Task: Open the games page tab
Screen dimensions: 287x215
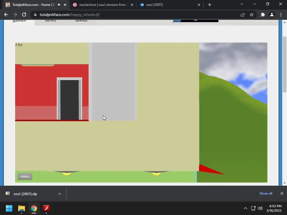Action: click(x=19, y=21)
